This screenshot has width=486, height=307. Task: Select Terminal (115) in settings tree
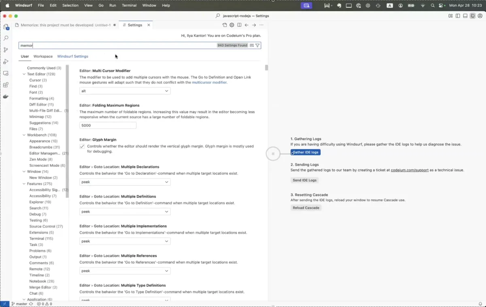41,239
